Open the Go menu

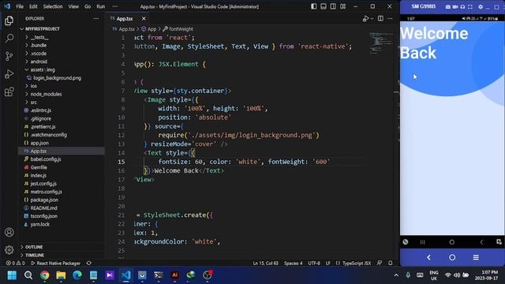88,6
